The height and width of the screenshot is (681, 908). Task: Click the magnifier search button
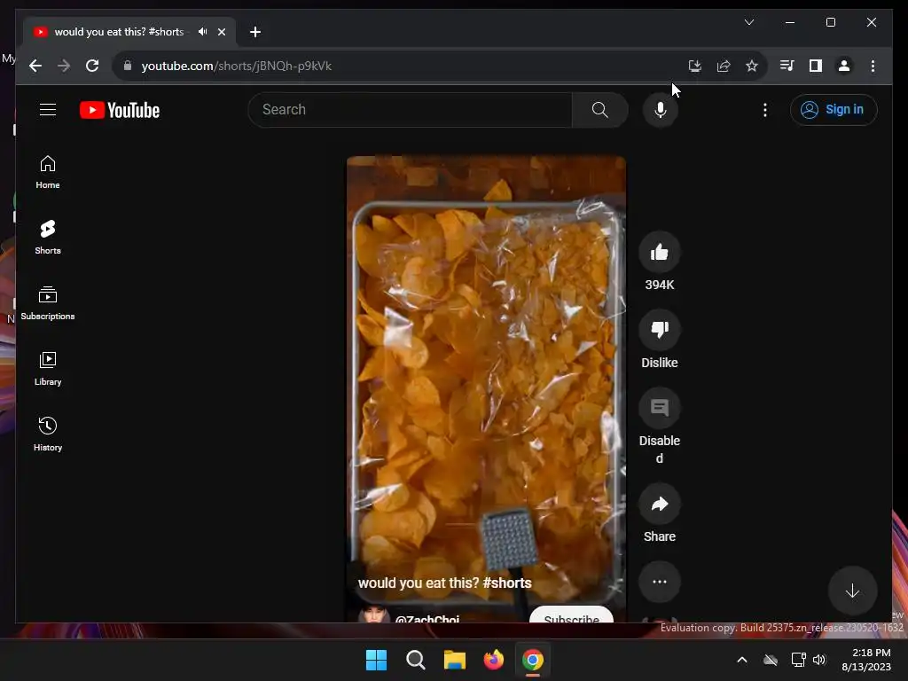[x=600, y=109]
